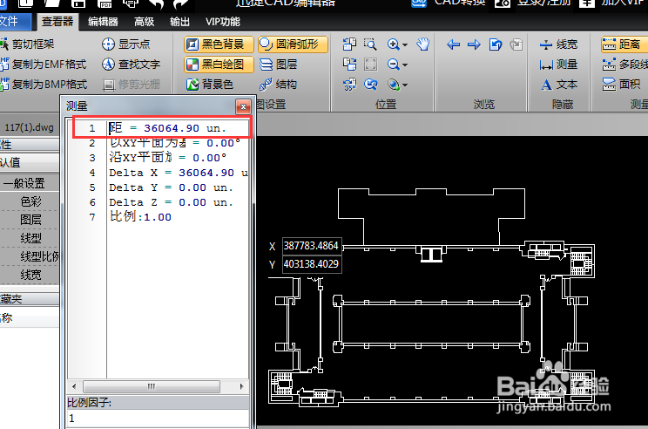Click the zoom out magnifier icon

tap(394, 65)
